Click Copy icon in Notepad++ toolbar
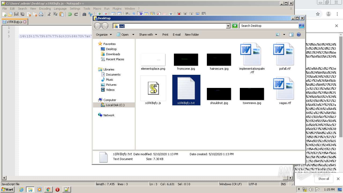The height and width of the screenshot is (193, 343). tap(55, 14)
